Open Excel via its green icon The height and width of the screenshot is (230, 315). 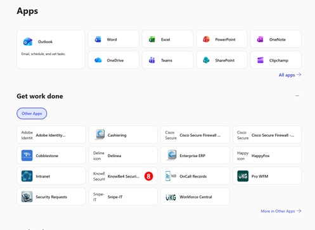[152, 39]
